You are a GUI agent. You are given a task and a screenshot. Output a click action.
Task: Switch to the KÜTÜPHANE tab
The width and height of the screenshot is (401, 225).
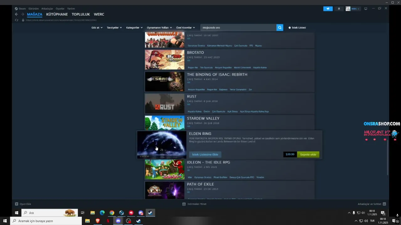coord(57,14)
